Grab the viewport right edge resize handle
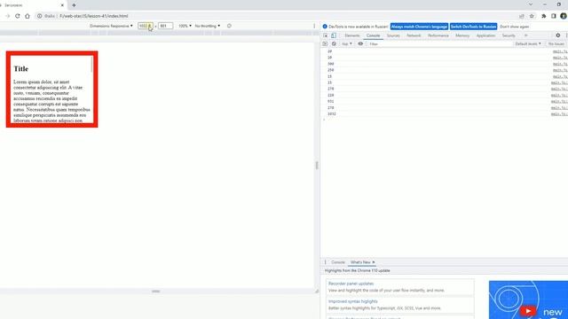 pyautogui.click(x=317, y=166)
